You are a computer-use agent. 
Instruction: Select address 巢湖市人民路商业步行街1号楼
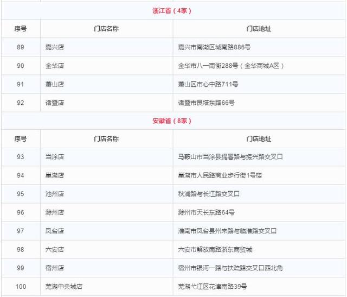pos(220,175)
